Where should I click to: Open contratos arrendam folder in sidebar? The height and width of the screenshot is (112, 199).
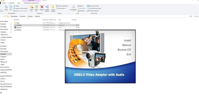point(6,37)
